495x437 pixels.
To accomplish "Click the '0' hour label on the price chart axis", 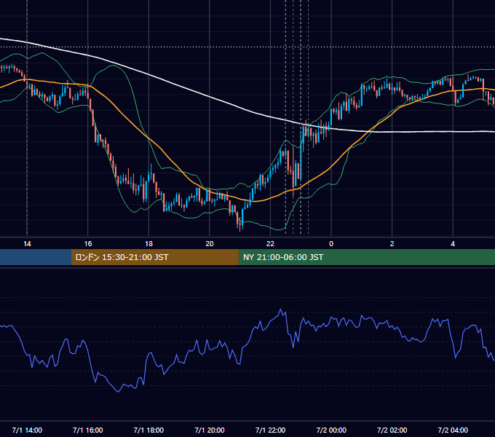I will [x=331, y=244].
